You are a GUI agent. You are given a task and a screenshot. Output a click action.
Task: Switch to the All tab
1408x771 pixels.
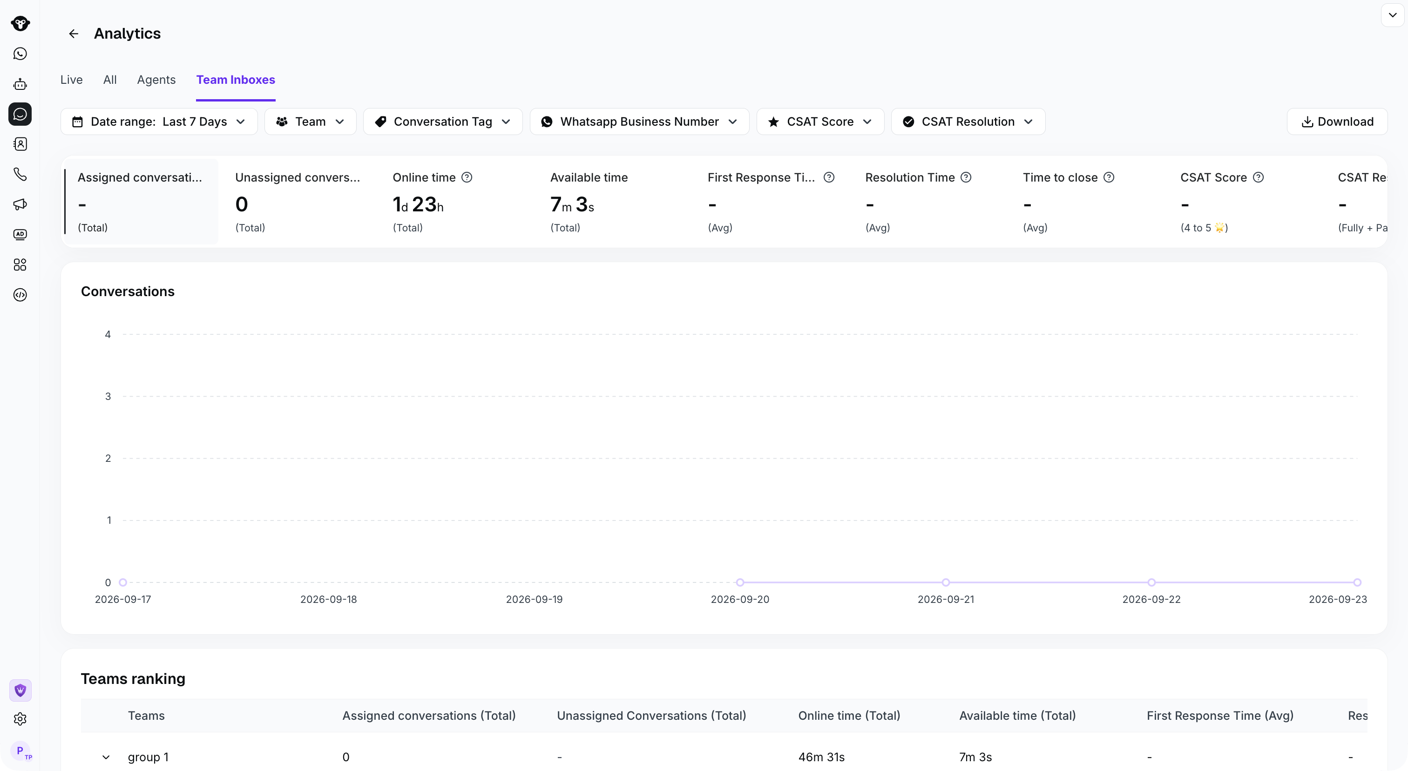tap(110, 80)
